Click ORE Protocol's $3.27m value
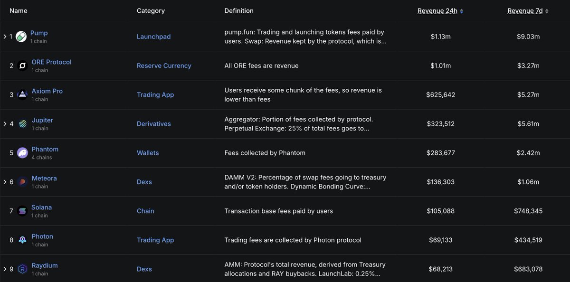Image resolution: width=570 pixels, height=282 pixels. 528,66
